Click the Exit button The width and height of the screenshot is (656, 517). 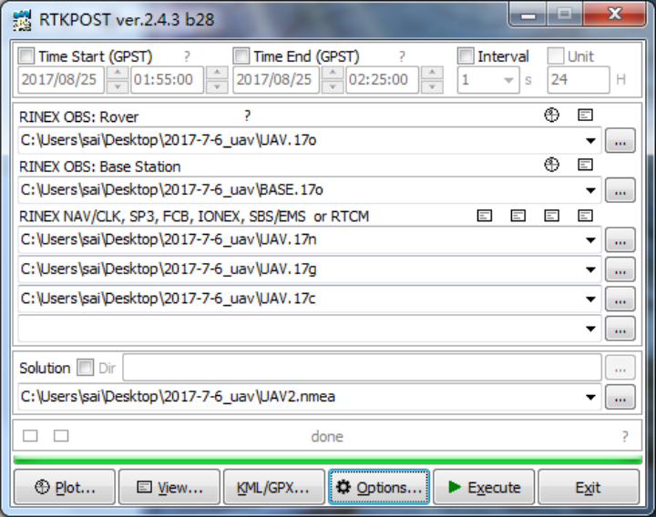[x=589, y=487]
